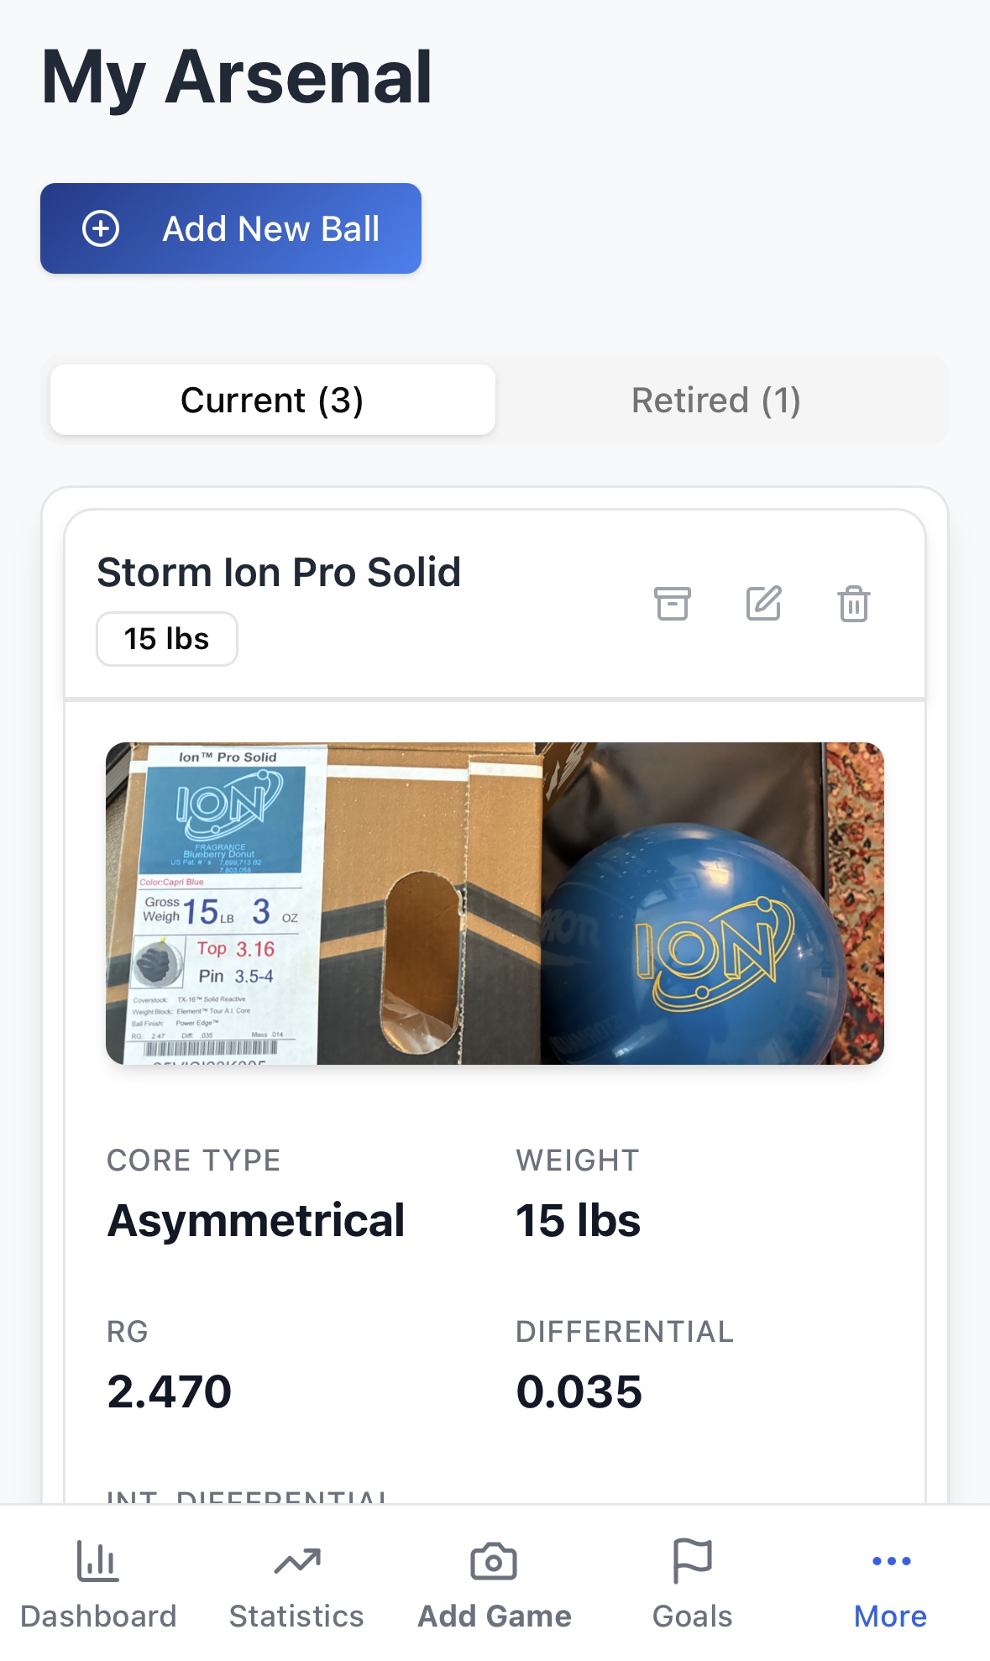Click the trending line Statistics icon
The height and width of the screenshot is (1661, 990).
pyautogui.click(x=297, y=1562)
